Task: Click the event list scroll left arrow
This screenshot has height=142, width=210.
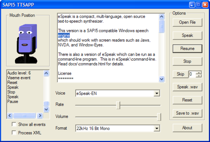Action: (x=10, y=116)
